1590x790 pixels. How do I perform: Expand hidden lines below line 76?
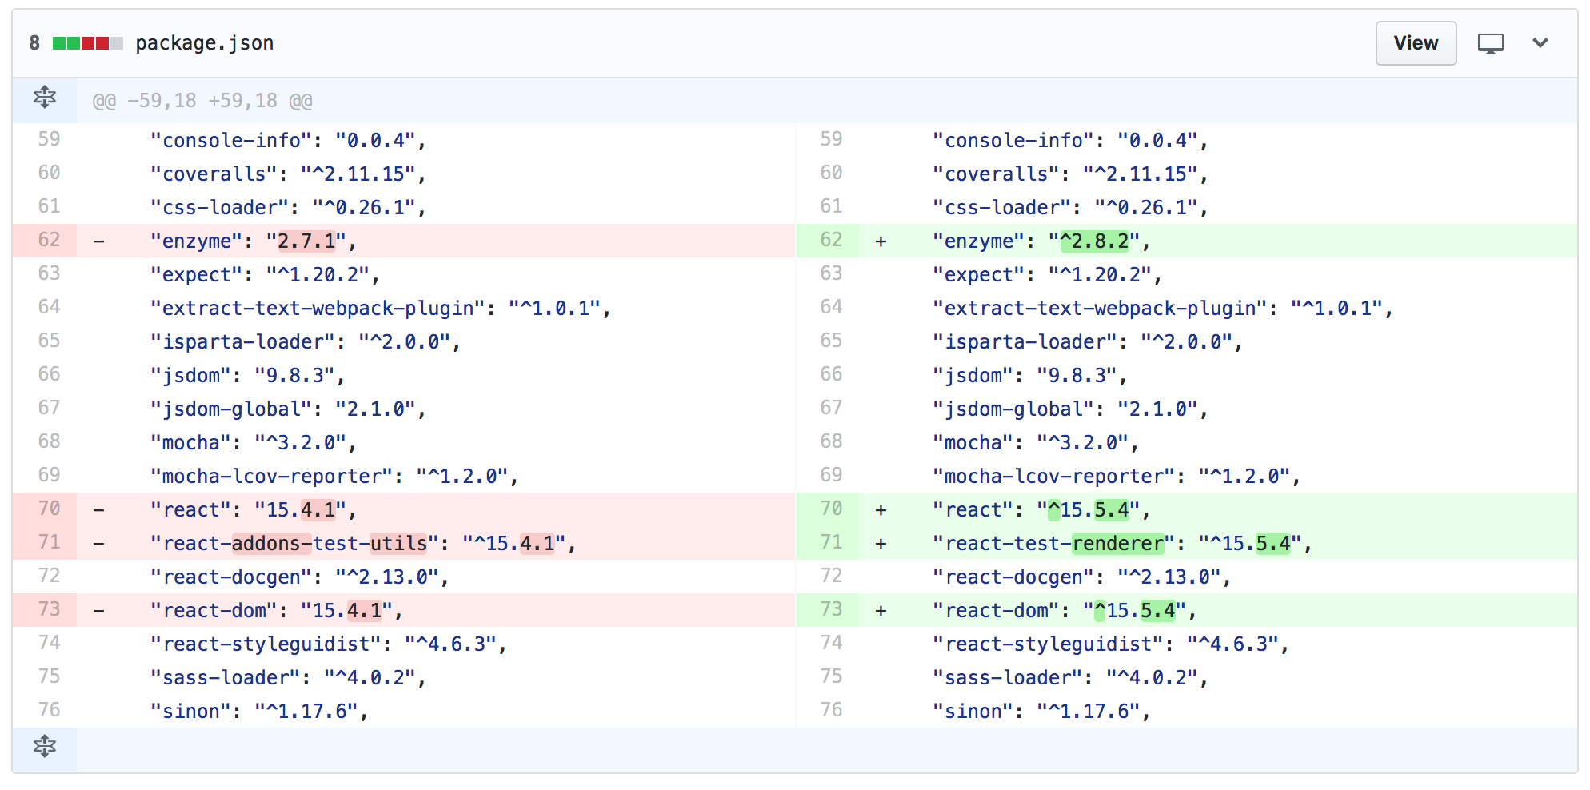pos(45,747)
